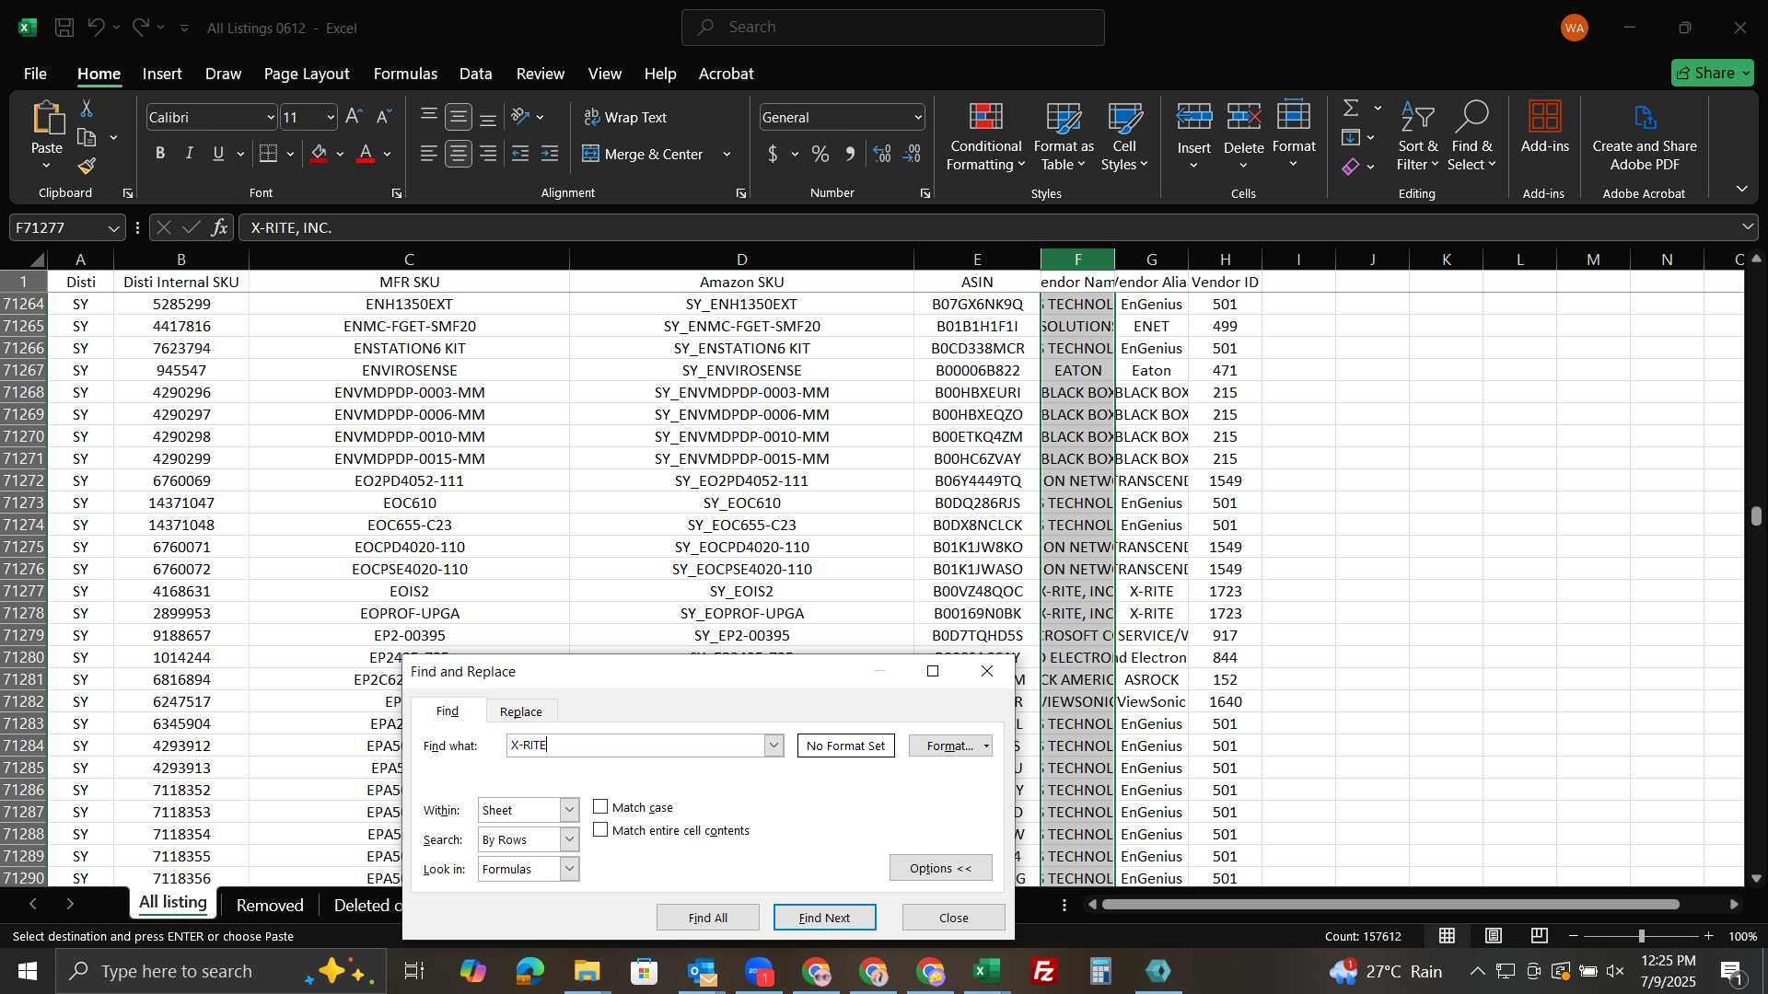Apply the red font color
Image resolution: width=1768 pixels, height=994 pixels.
[366, 154]
